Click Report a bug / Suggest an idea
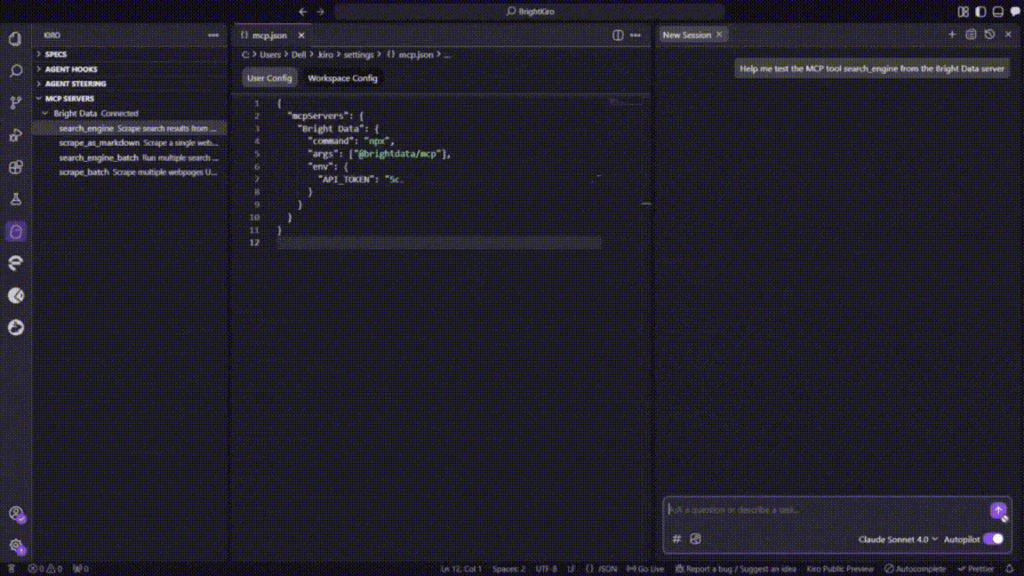 (x=735, y=569)
